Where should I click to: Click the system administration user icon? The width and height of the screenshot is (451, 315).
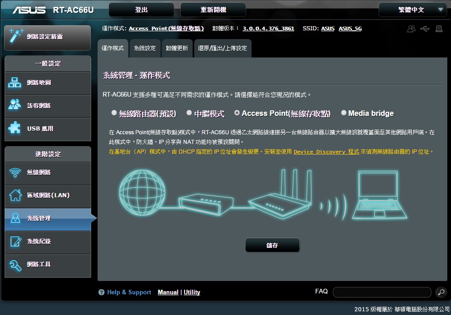point(15,218)
